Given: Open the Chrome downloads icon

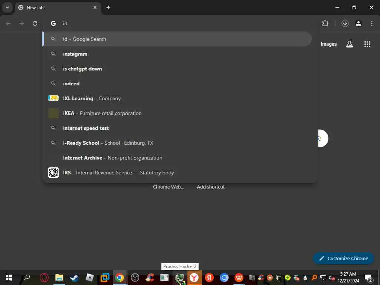Looking at the screenshot, I should coord(345,23).
